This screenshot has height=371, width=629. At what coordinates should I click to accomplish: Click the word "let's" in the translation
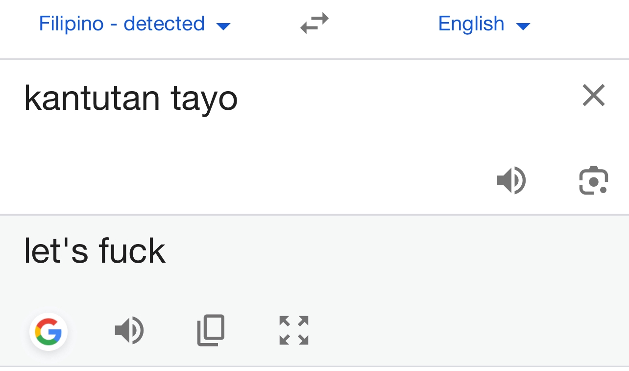[x=56, y=251]
